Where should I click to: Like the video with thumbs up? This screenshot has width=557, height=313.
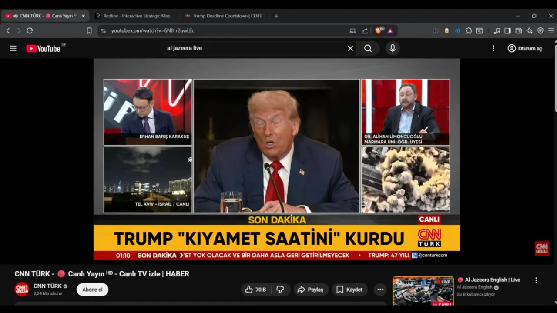coord(255,290)
